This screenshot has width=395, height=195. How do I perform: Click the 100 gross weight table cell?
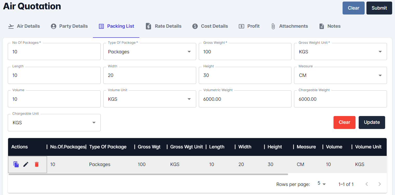coord(141,164)
